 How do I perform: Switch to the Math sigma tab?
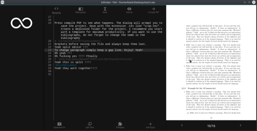[x=105, y=10]
